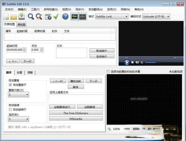Uncheck the 自动重复于 checkbox
This screenshot has height=141, width=186.
pyautogui.click(x=11, y=85)
